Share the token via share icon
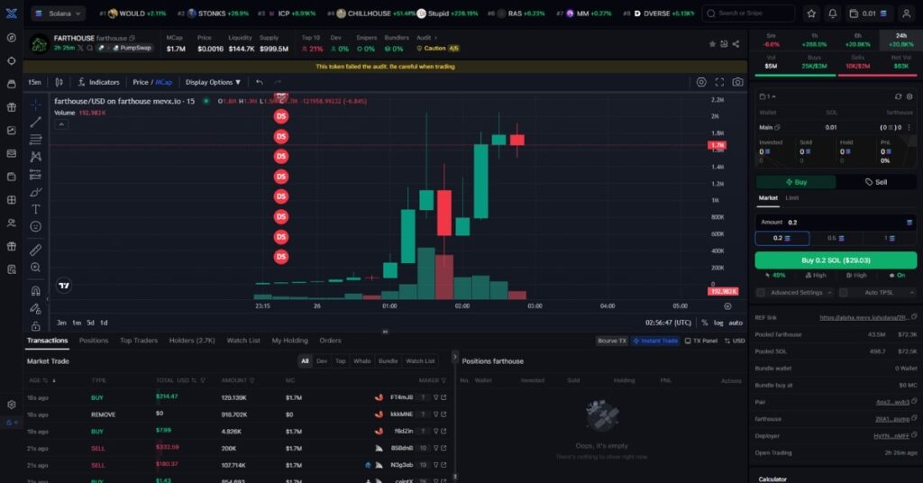Screen dimensions: 923x483 736,44
